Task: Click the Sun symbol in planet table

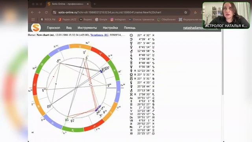Action: pos(131,35)
